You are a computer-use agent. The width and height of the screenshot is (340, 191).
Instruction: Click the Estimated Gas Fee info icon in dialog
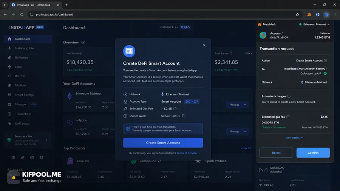[x=175, y=109]
